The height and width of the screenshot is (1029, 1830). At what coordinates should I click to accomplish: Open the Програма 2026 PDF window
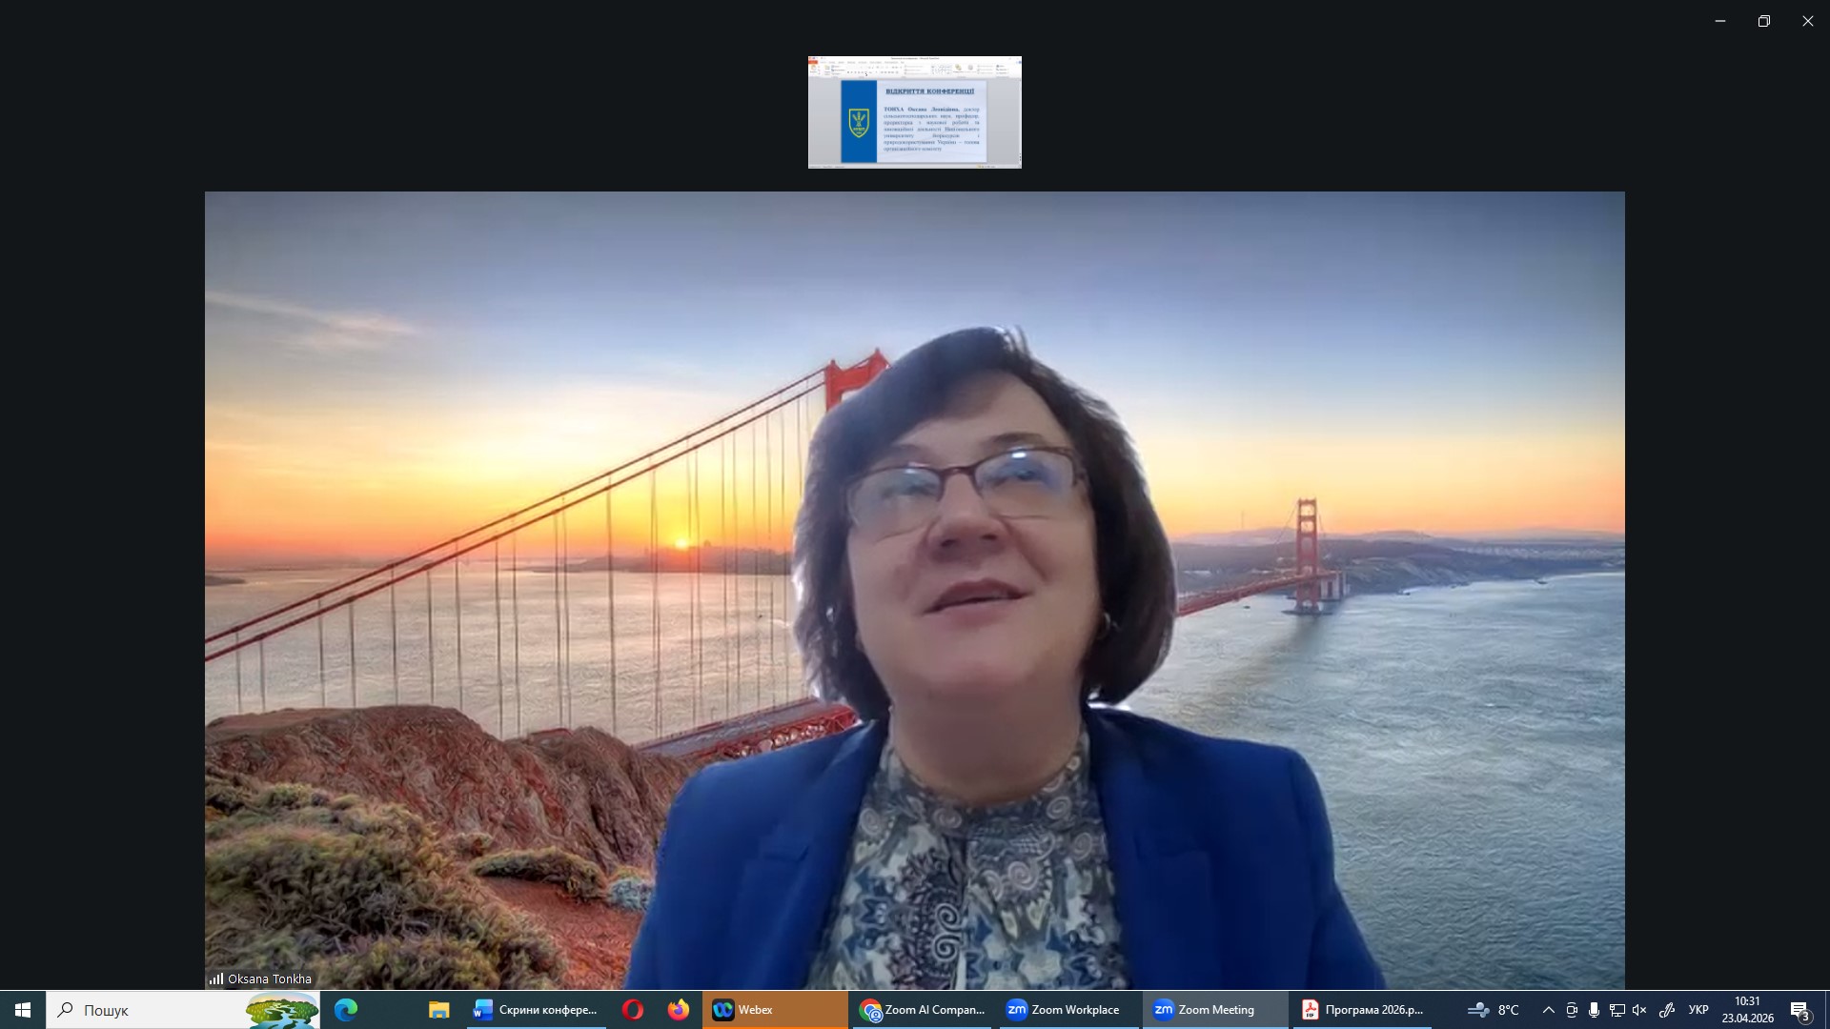(x=1363, y=1010)
